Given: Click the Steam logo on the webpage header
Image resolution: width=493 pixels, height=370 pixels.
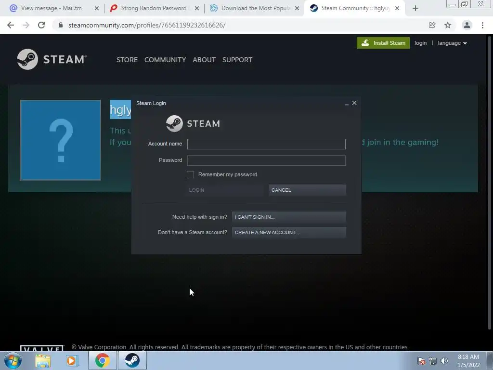Looking at the screenshot, I should 52,59.
